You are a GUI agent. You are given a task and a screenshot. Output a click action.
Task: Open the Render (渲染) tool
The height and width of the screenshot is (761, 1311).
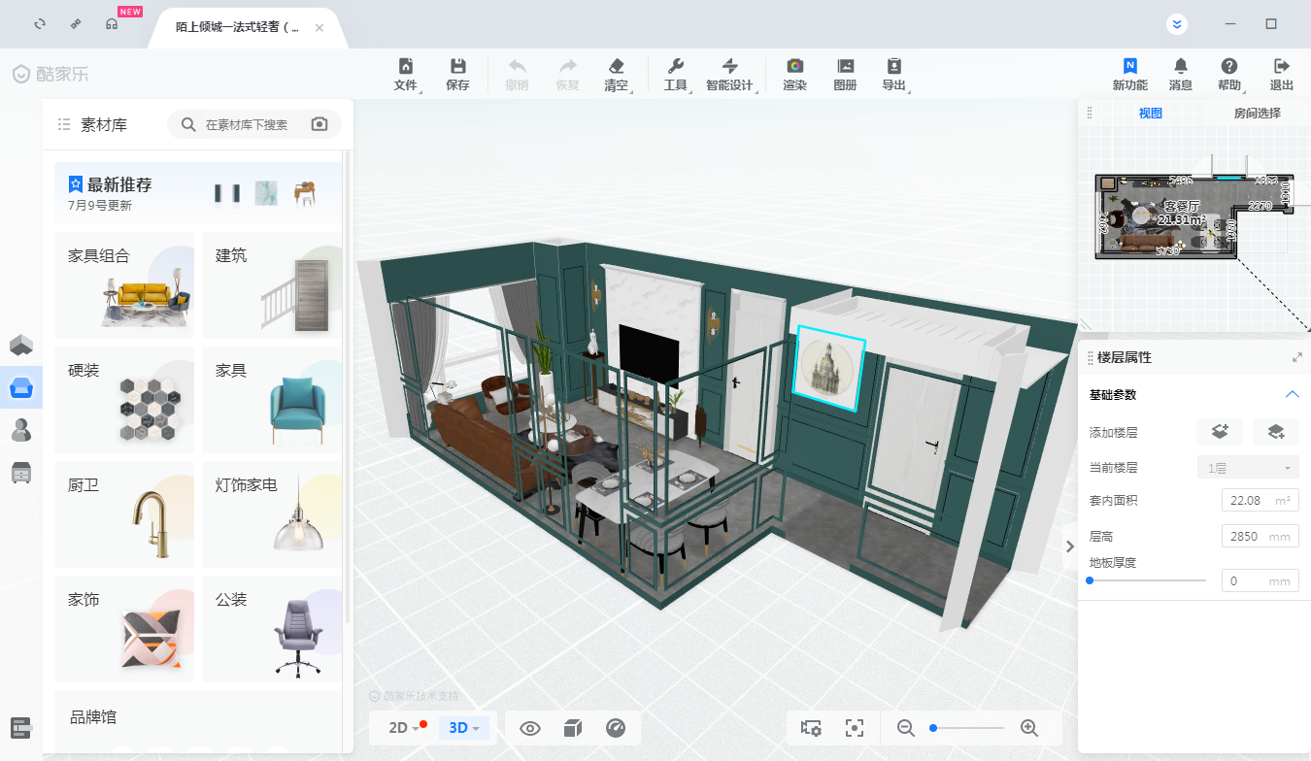[794, 74]
